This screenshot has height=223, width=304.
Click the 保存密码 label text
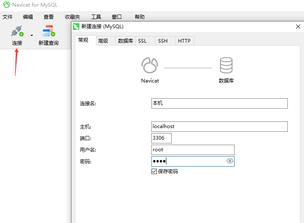(168, 172)
